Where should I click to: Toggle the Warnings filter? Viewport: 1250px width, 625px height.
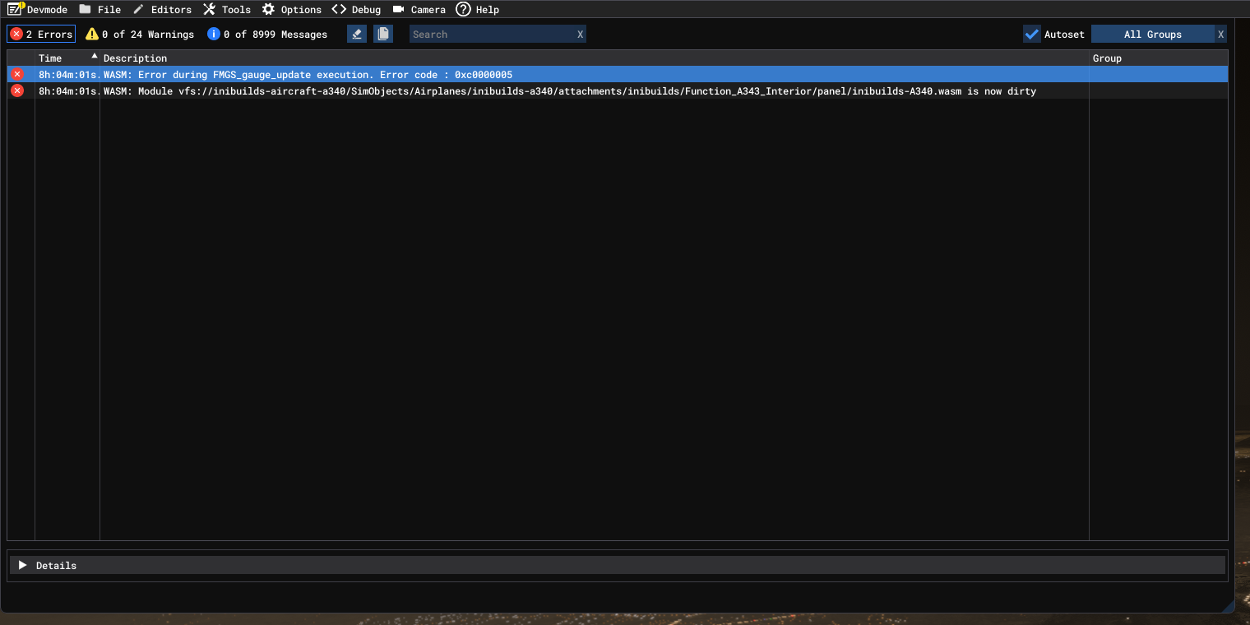pyautogui.click(x=140, y=34)
